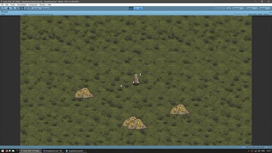
Task: Select the combined Transform tool
Action: coord(26,8)
